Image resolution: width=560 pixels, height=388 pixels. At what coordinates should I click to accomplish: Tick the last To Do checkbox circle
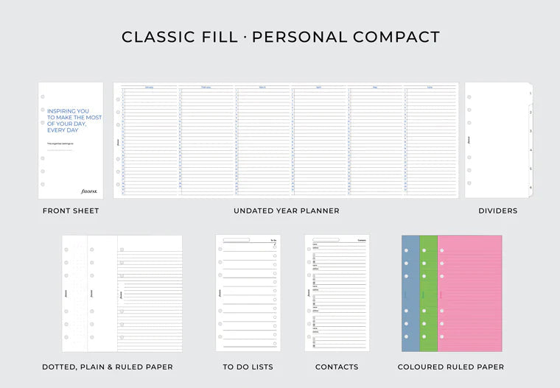(275, 343)
